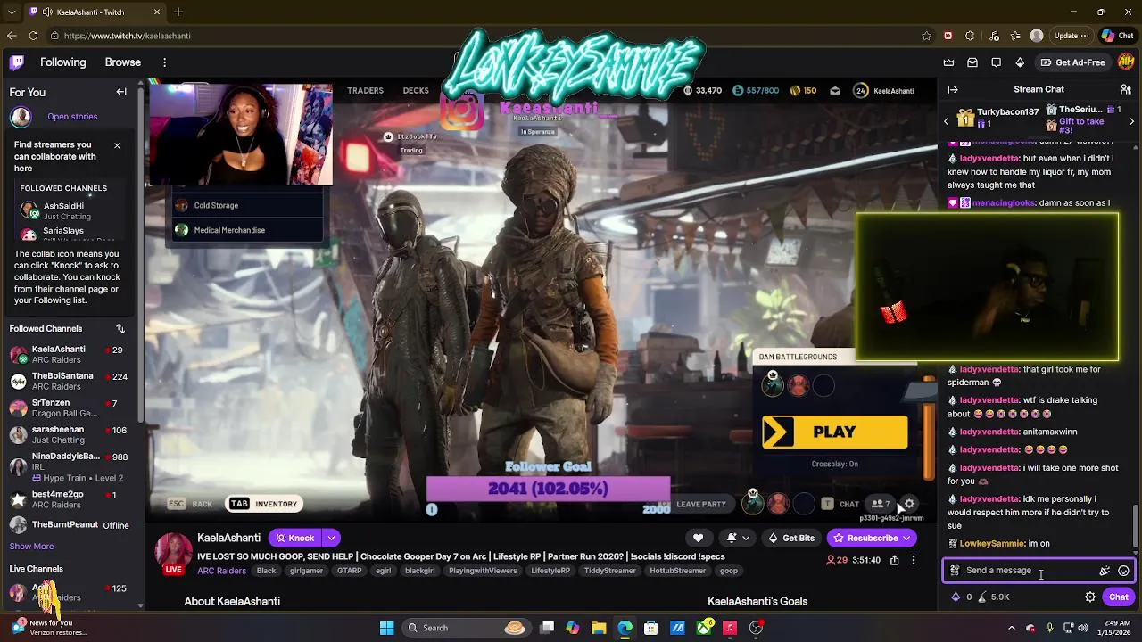This screenshot has height=642, width=1142.
Task: Open Copilot Chat in browser
Action: (x=1117, y=36)
